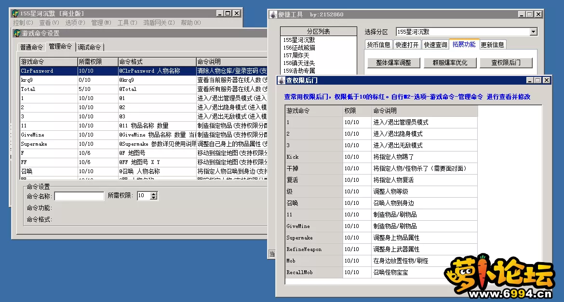This screenshot has width=564, height=302.
Task: Select the ClrPassword command row
Action: 144,71
